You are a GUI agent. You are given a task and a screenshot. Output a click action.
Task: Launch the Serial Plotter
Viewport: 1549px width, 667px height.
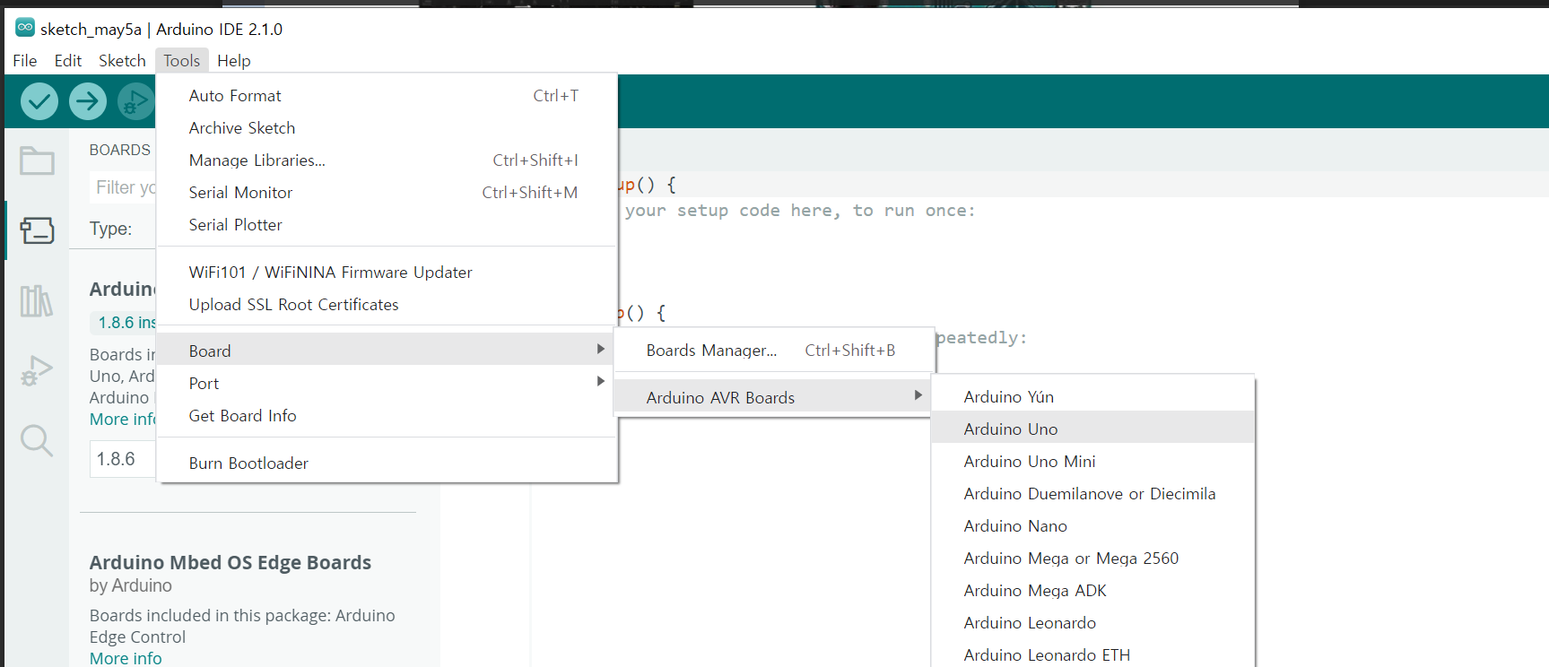tap(387, 225)
